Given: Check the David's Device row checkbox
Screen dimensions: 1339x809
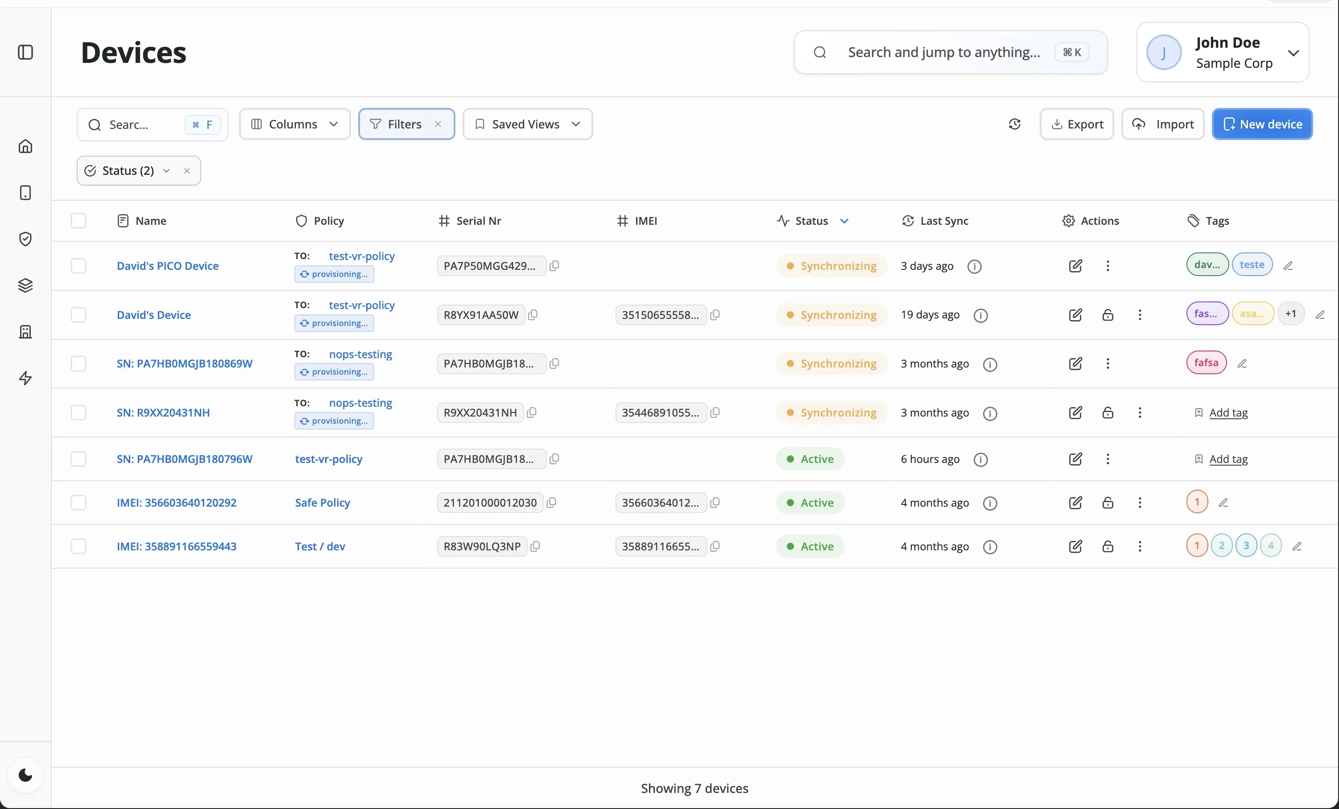Looking at the screenshot, I should (x=78, y=315).
